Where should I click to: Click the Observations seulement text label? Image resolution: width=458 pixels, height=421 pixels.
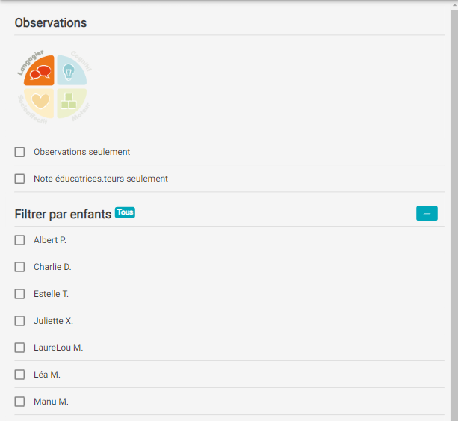(81, 152)
